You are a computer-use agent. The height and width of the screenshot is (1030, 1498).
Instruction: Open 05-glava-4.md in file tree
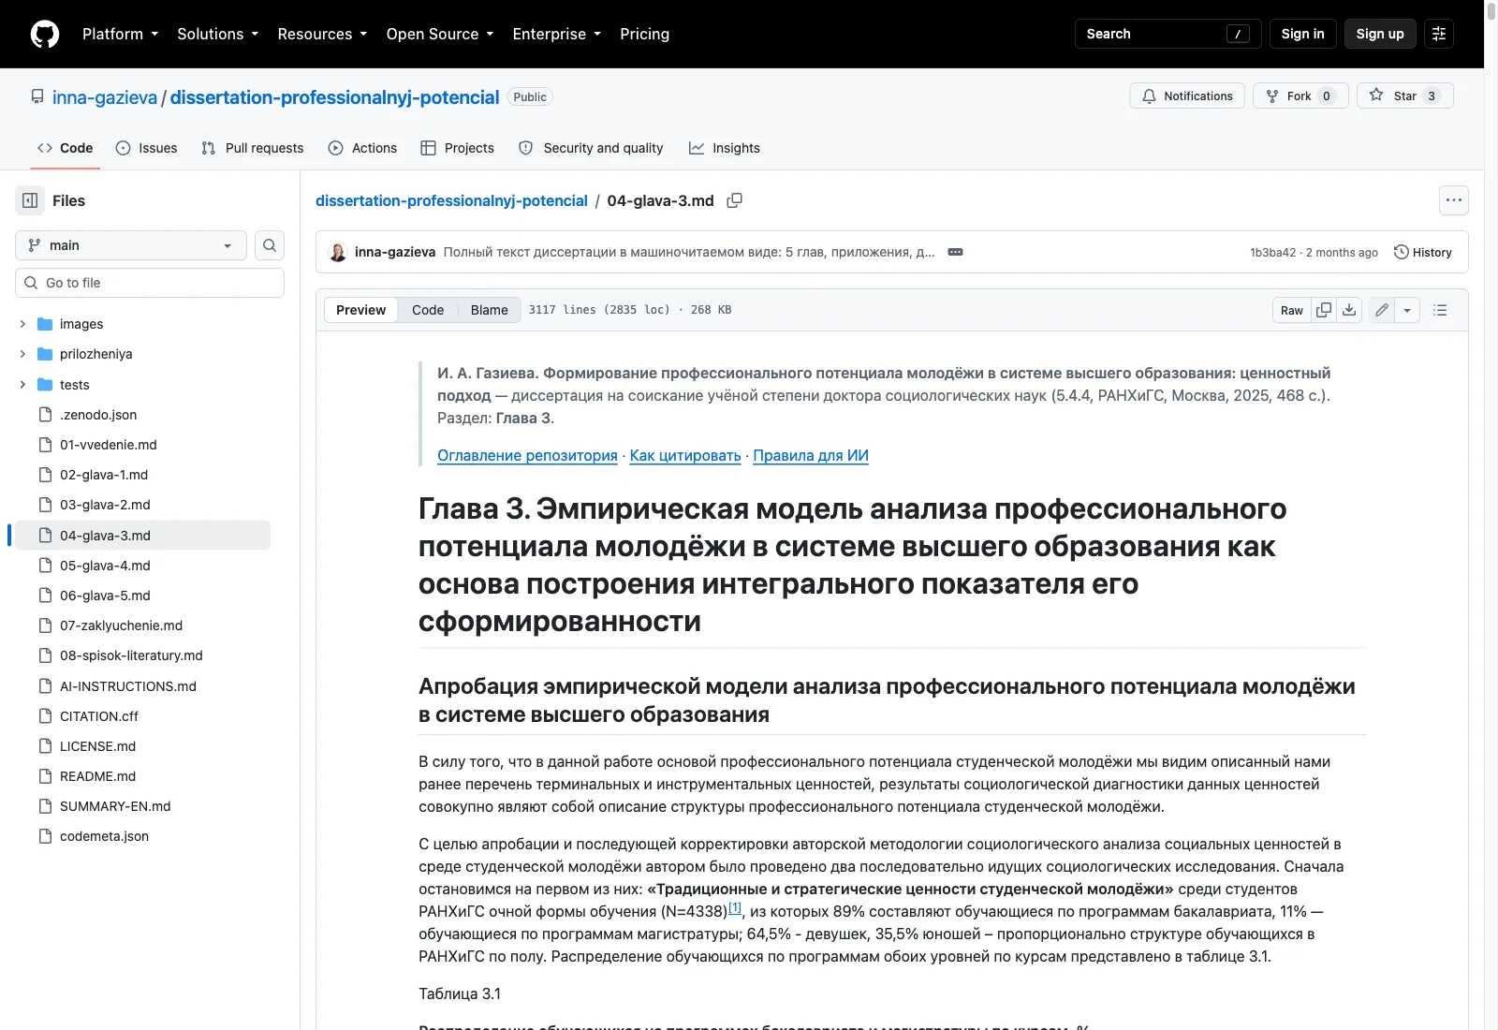pos(140,566)
